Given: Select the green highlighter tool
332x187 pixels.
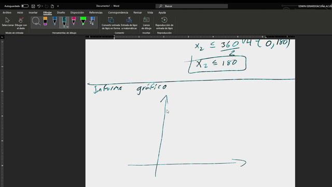Looking at the screenshot, I should pos(83,21).
